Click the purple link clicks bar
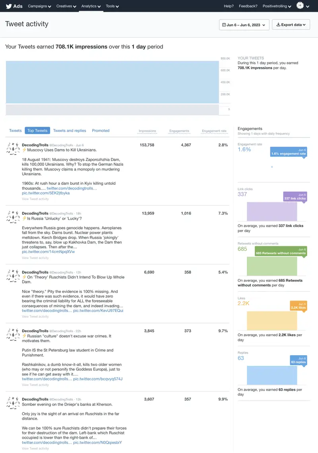This screenshot has height=453, width=318. coord(272,211)
